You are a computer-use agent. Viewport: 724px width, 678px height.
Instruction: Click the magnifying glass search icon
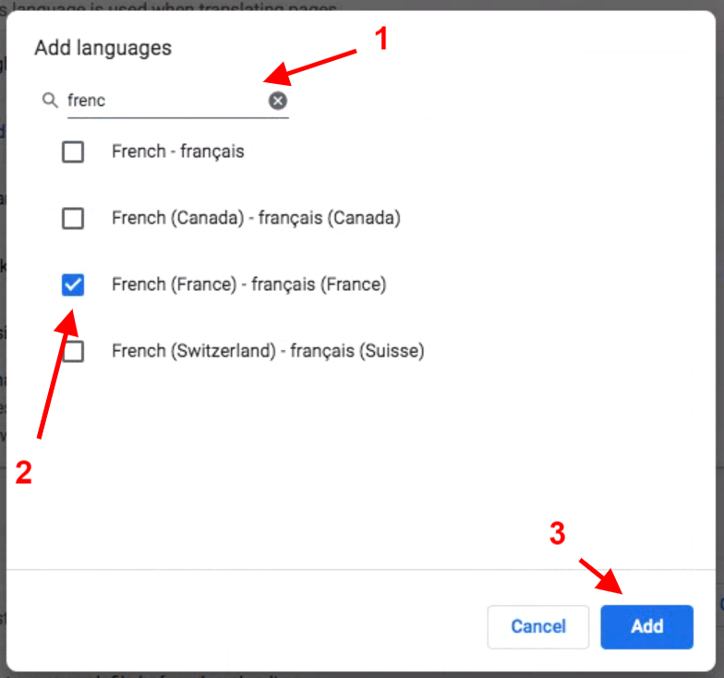pyautogui.click(x=50, y=100)
